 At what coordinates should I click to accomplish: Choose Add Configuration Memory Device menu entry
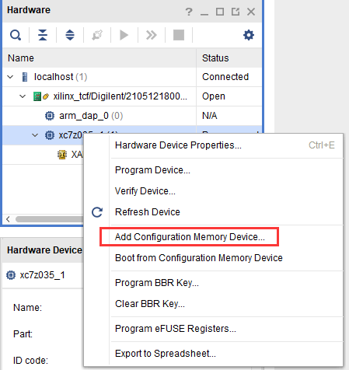pos(190,237)
